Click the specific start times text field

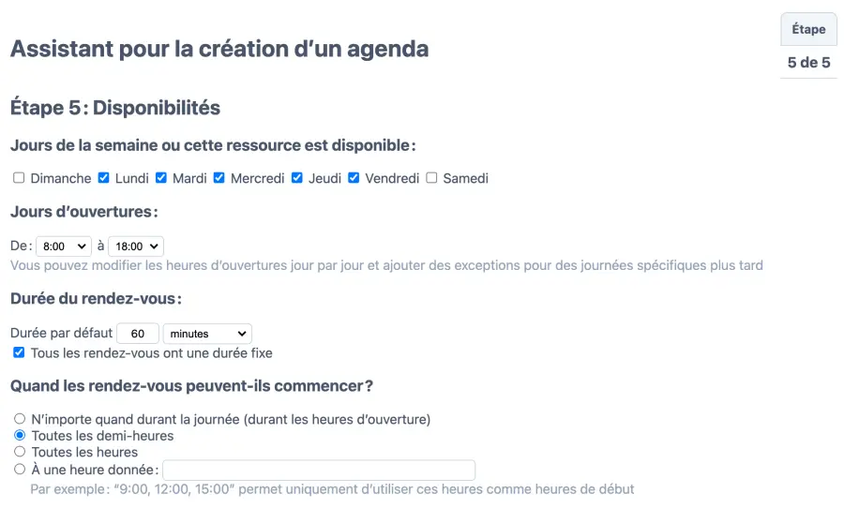[319, 471]
